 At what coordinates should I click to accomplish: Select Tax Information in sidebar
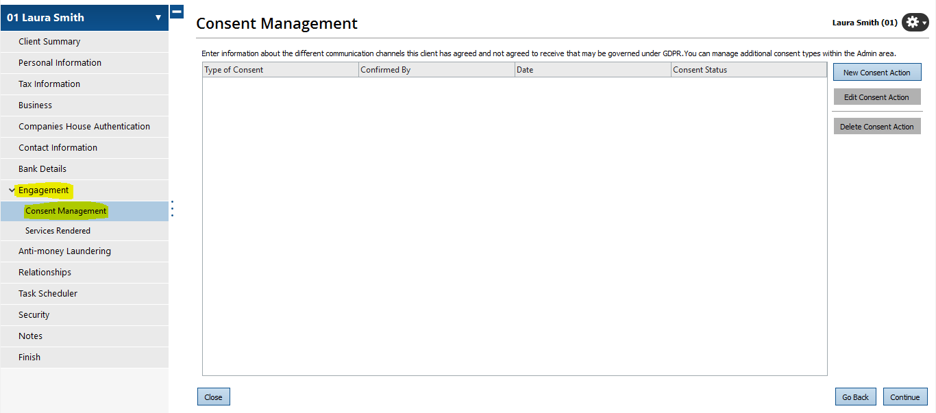pos(49,84)
